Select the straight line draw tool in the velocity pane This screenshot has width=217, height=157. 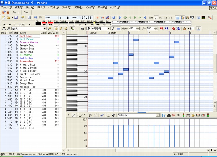coord(74,115)
